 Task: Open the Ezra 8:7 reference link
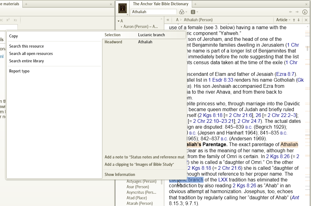tap(285, 74)
